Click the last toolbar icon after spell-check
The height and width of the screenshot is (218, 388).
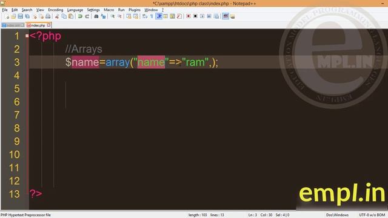click(x=232, y=16)
